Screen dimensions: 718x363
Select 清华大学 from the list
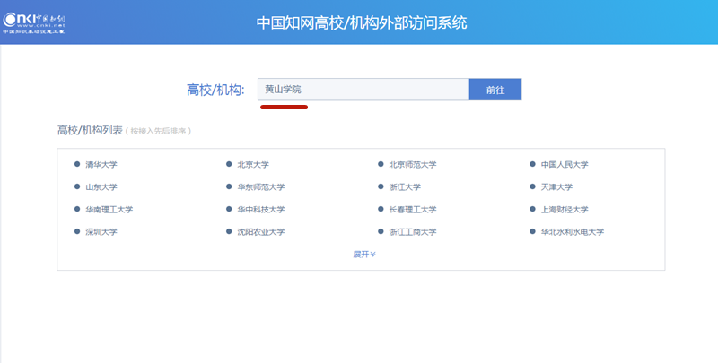point(101,165)
